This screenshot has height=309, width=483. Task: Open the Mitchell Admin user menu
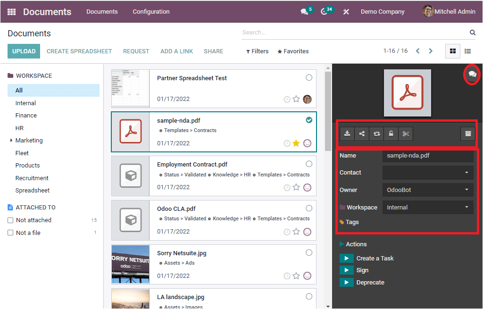pos(449,11)
